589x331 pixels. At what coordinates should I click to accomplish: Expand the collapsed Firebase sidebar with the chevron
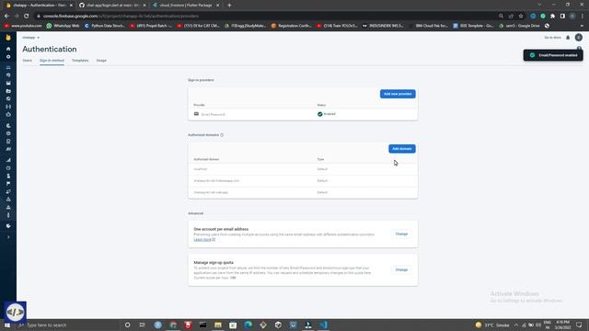[x=8, y=237]
